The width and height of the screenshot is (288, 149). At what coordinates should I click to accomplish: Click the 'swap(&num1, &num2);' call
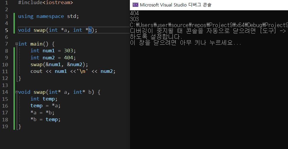pos(59,65)
